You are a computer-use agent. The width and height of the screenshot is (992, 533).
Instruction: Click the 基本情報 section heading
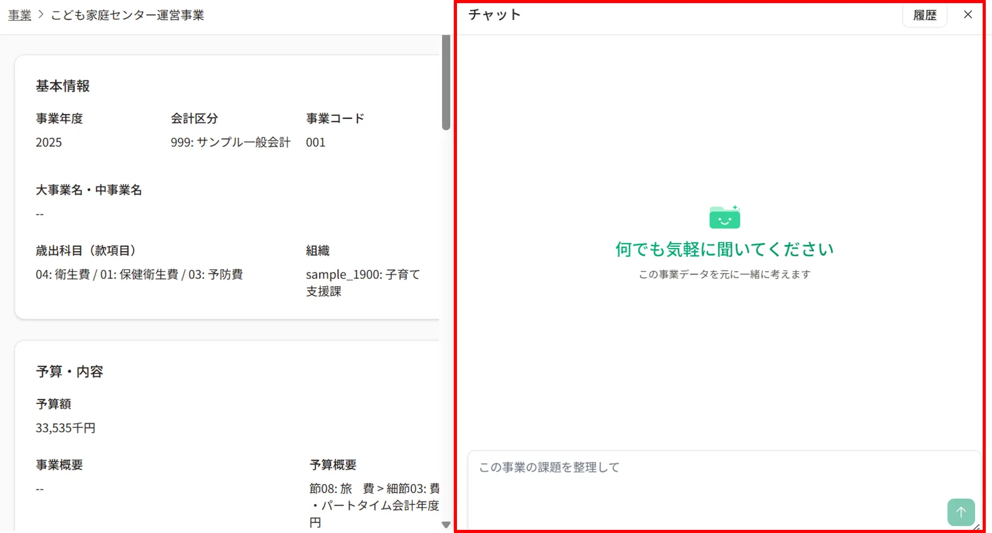[x=62, y=86]
